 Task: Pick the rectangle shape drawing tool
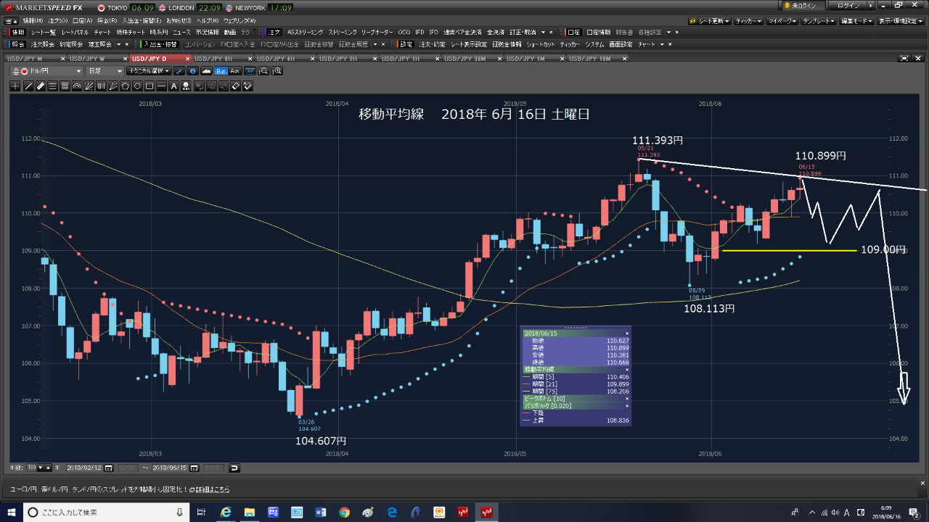pos(149,86)
